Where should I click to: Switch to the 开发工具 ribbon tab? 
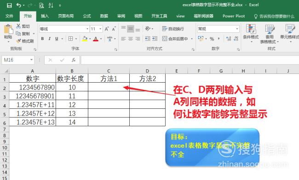159,16
